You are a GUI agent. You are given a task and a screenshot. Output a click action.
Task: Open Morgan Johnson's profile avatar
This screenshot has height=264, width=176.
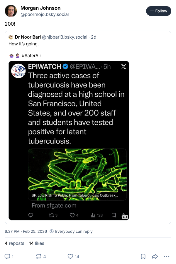pyautogui.click(x=11, y=11)
